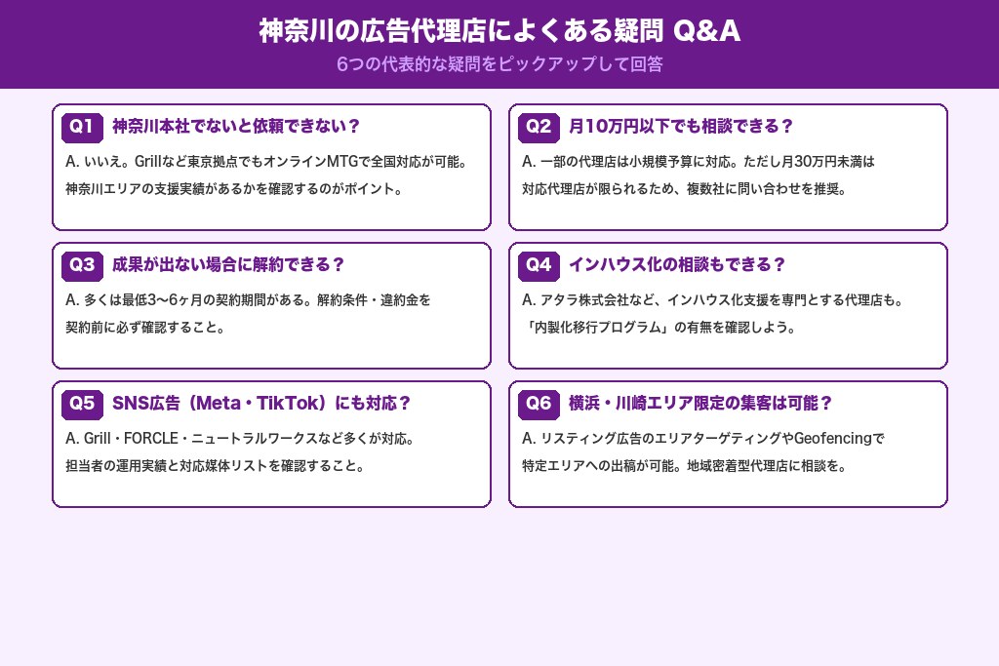Image resolution: width=999 pixels, height=666 pixels.
Task: Click answer line A. Grill・FORCLE・ニュートラルワークス
Action: click(x=242, y=439)
